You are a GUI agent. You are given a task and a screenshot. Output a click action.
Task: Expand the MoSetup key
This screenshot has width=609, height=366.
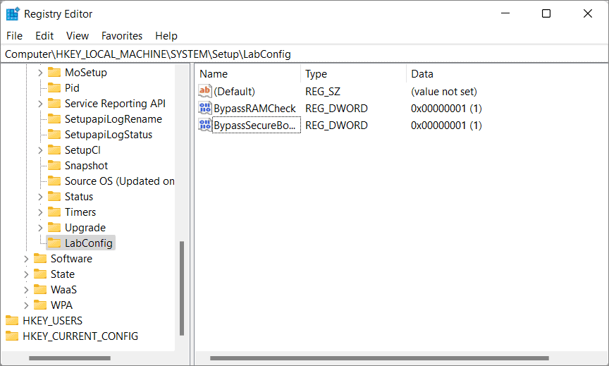pyautogui.click(x=40, y=73)
